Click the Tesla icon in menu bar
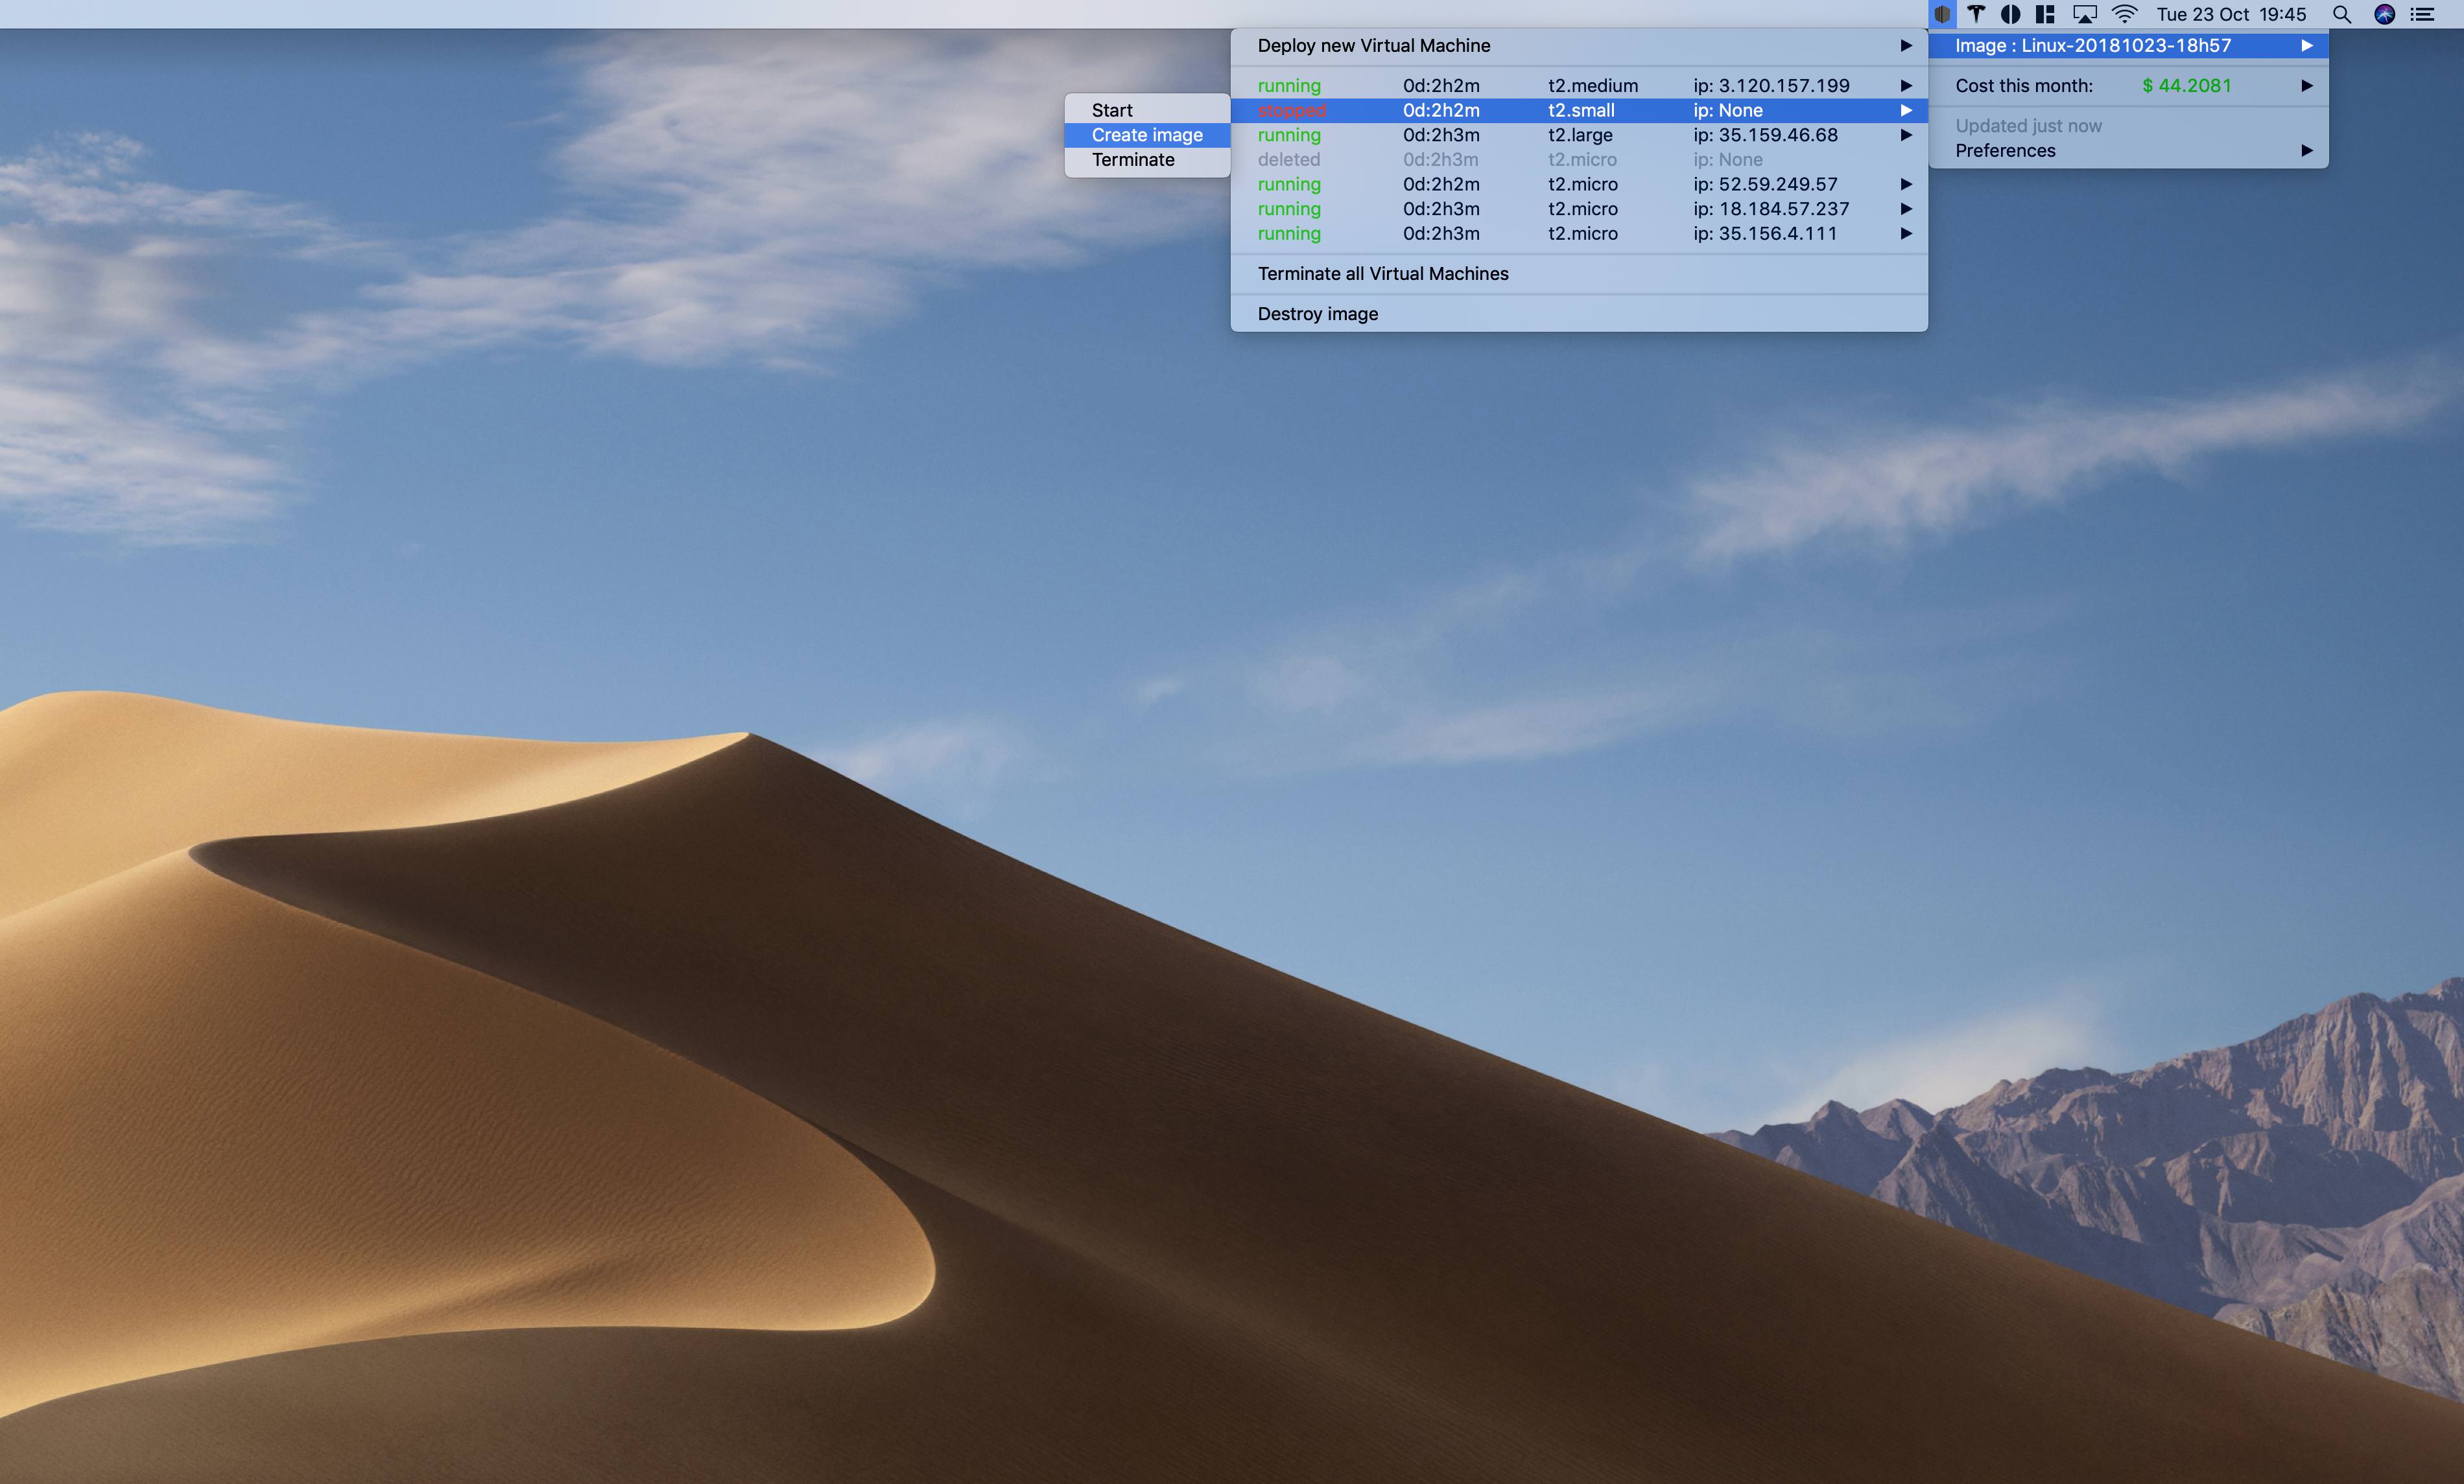 (1976, 14)
